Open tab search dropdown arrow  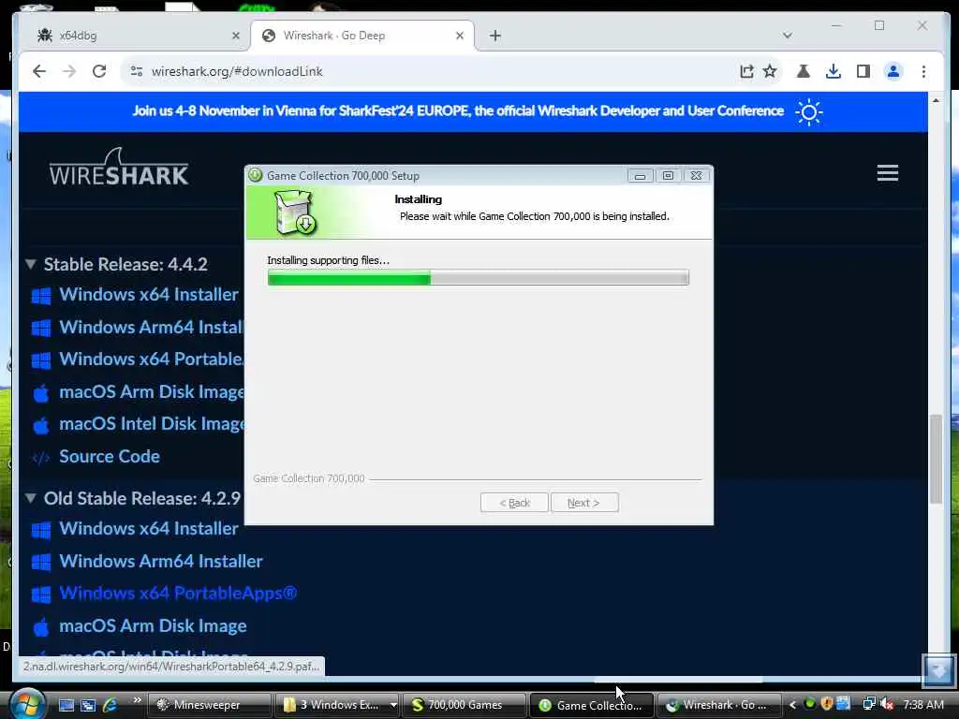click(787, 36)
